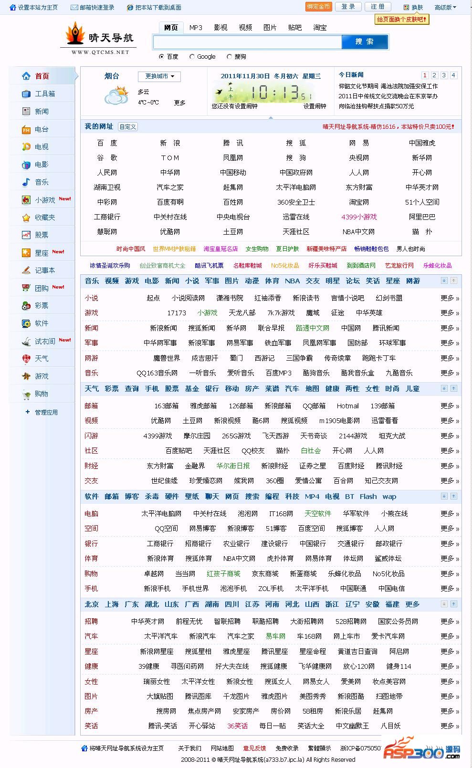This screenshot has width=472, height=768.
Task: Click the cloudy weather icon for 烟台
Action: 116,95
